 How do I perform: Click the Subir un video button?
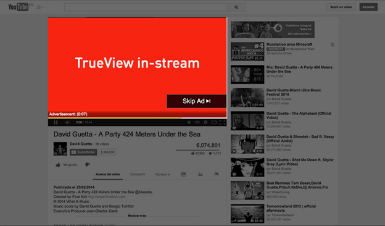(x=341, y=7)
